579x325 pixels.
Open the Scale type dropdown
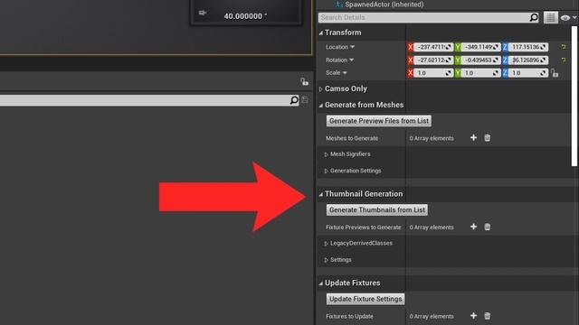point(345,72)
